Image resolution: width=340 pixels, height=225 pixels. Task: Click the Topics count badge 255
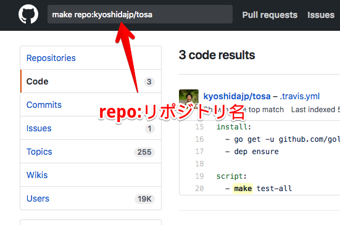pos(144,152)
